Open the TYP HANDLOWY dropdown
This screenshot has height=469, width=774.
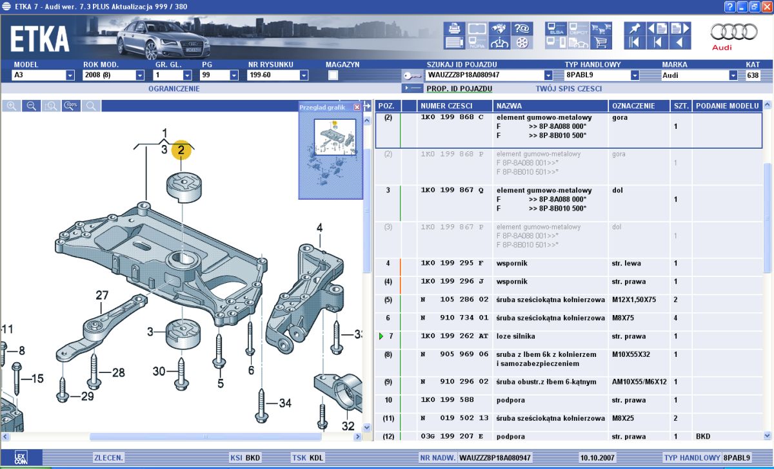pyautogui.click(x=635, y=75)
